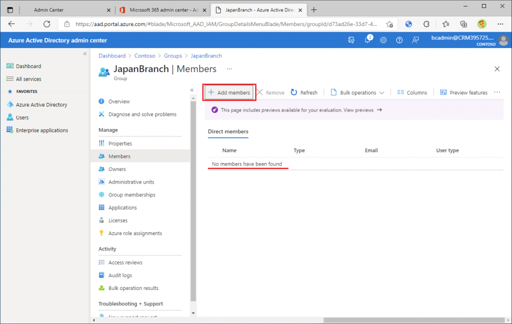Open the help question mark
The width and height of the screenshot is (512, 324).
click(x=399, y=40)
